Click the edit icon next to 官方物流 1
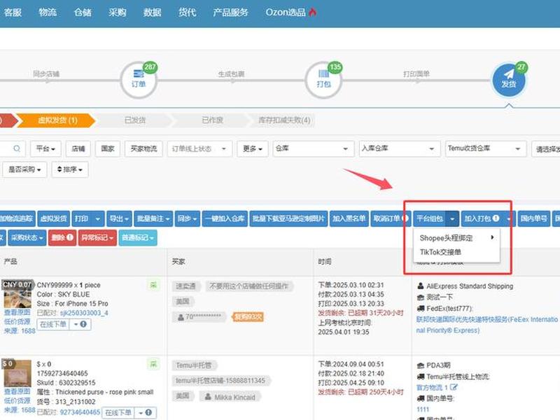 point(454,387)
